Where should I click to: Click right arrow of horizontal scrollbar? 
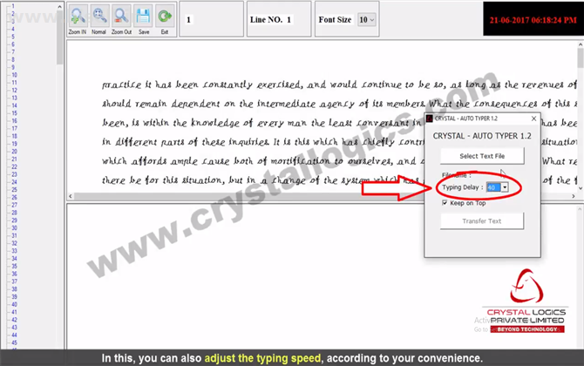(574, 196)
